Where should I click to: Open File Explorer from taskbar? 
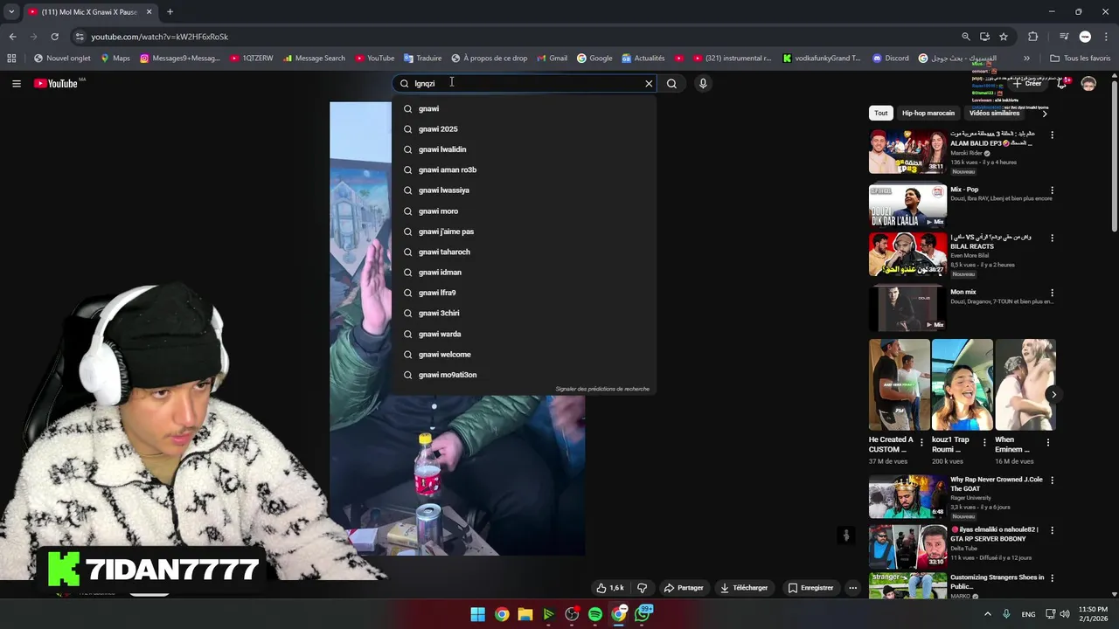click(525, 614)
